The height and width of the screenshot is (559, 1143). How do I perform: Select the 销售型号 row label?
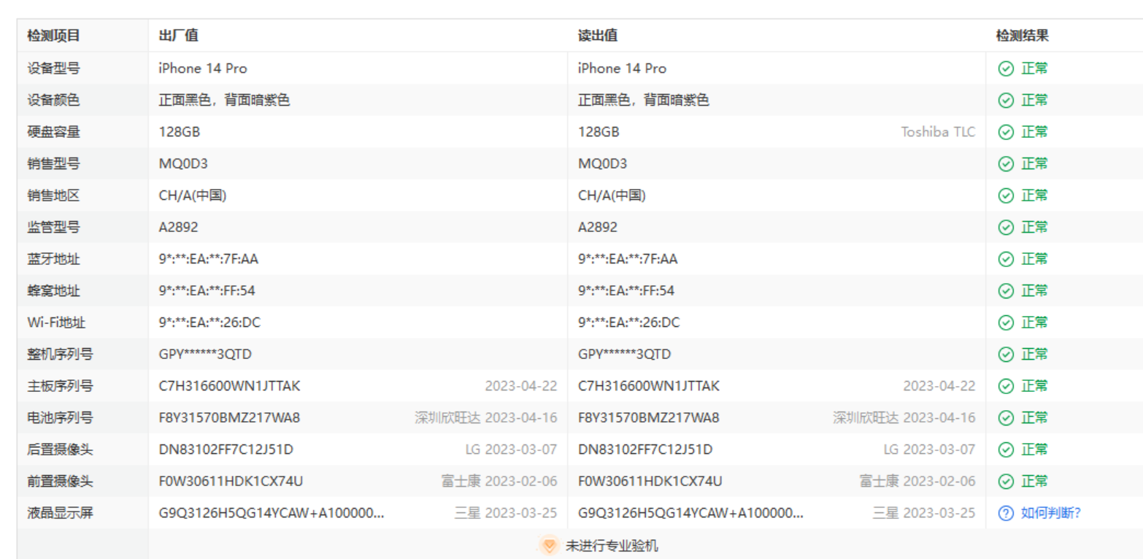[x=53, y=164]
